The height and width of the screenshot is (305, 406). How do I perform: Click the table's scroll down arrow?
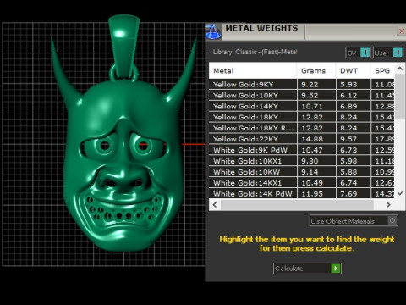pos(399,193)
